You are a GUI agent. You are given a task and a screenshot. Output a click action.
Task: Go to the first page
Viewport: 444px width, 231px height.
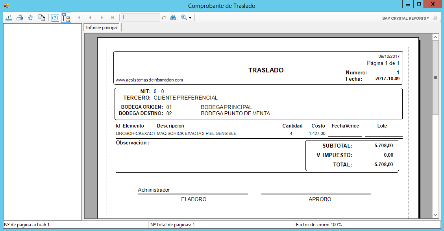[79, 18]
